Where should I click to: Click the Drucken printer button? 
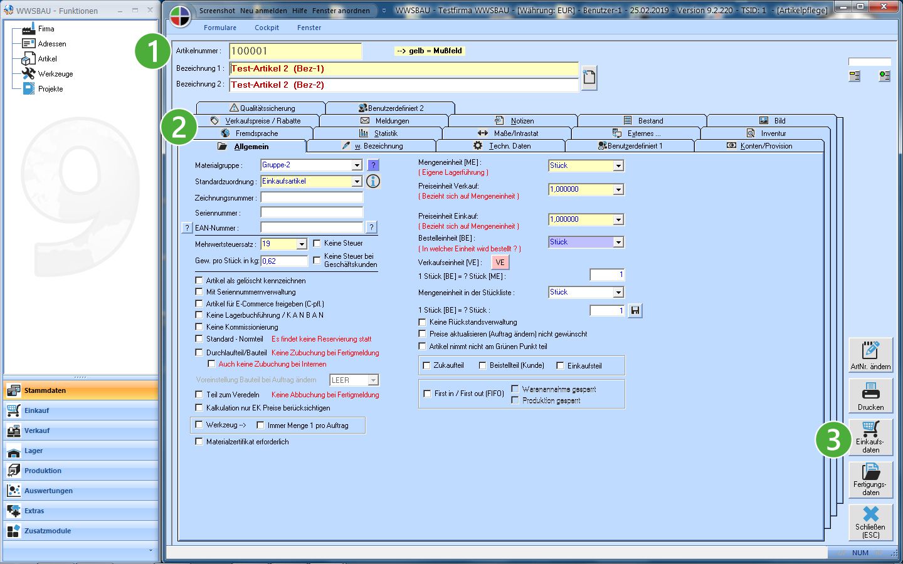[871, 396]
